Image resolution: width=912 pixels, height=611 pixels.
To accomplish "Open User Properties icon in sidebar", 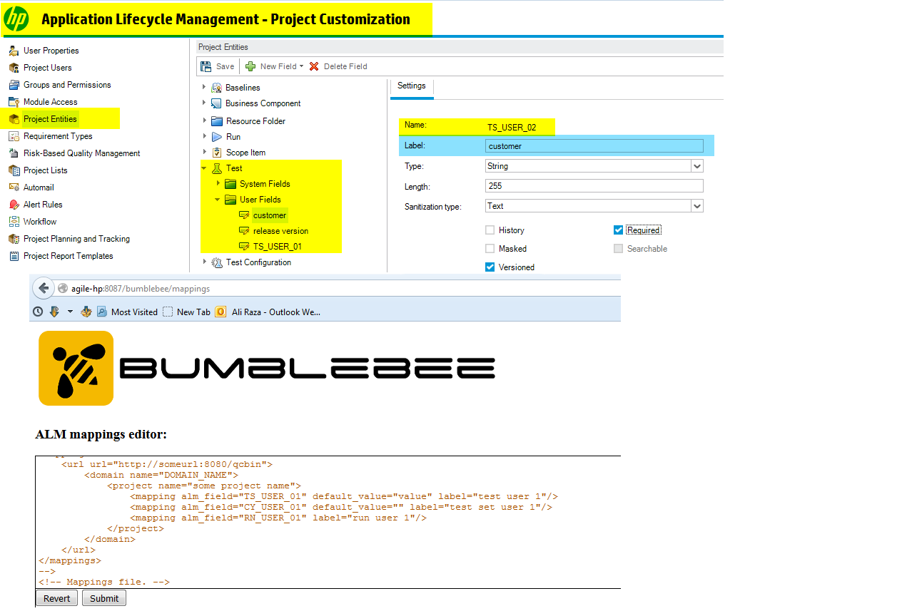I will [x=14, y=51].
